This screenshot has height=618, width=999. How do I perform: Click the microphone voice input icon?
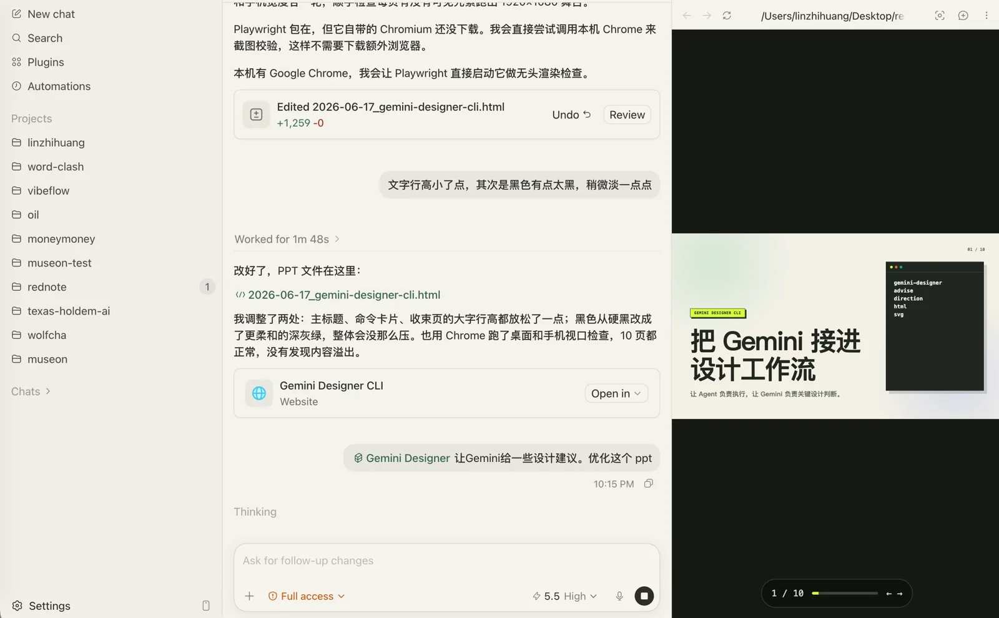coord(619,596)
